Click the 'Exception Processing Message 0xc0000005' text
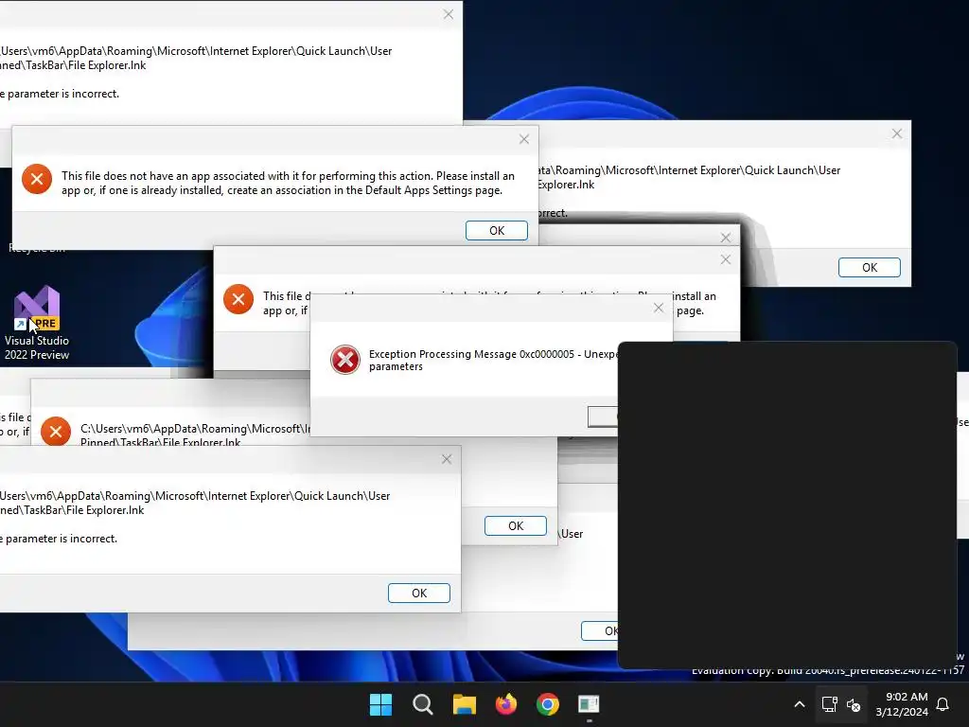This screenshot has width=969, height=727. 471,354
